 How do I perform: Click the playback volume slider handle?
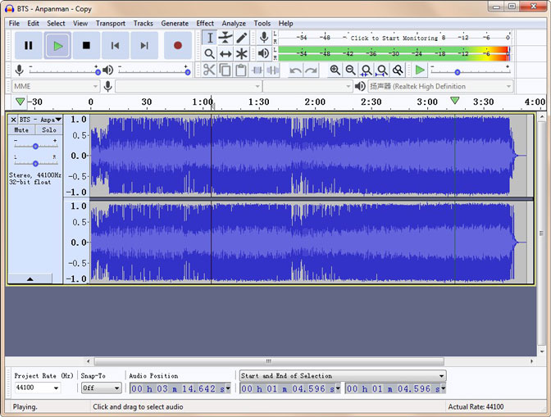(188, 72)
